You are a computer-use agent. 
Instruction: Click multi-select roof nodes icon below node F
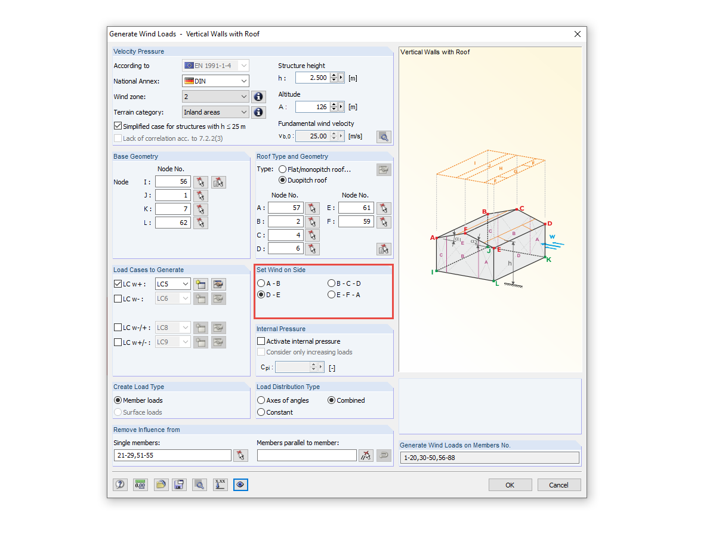click(384, 249)
